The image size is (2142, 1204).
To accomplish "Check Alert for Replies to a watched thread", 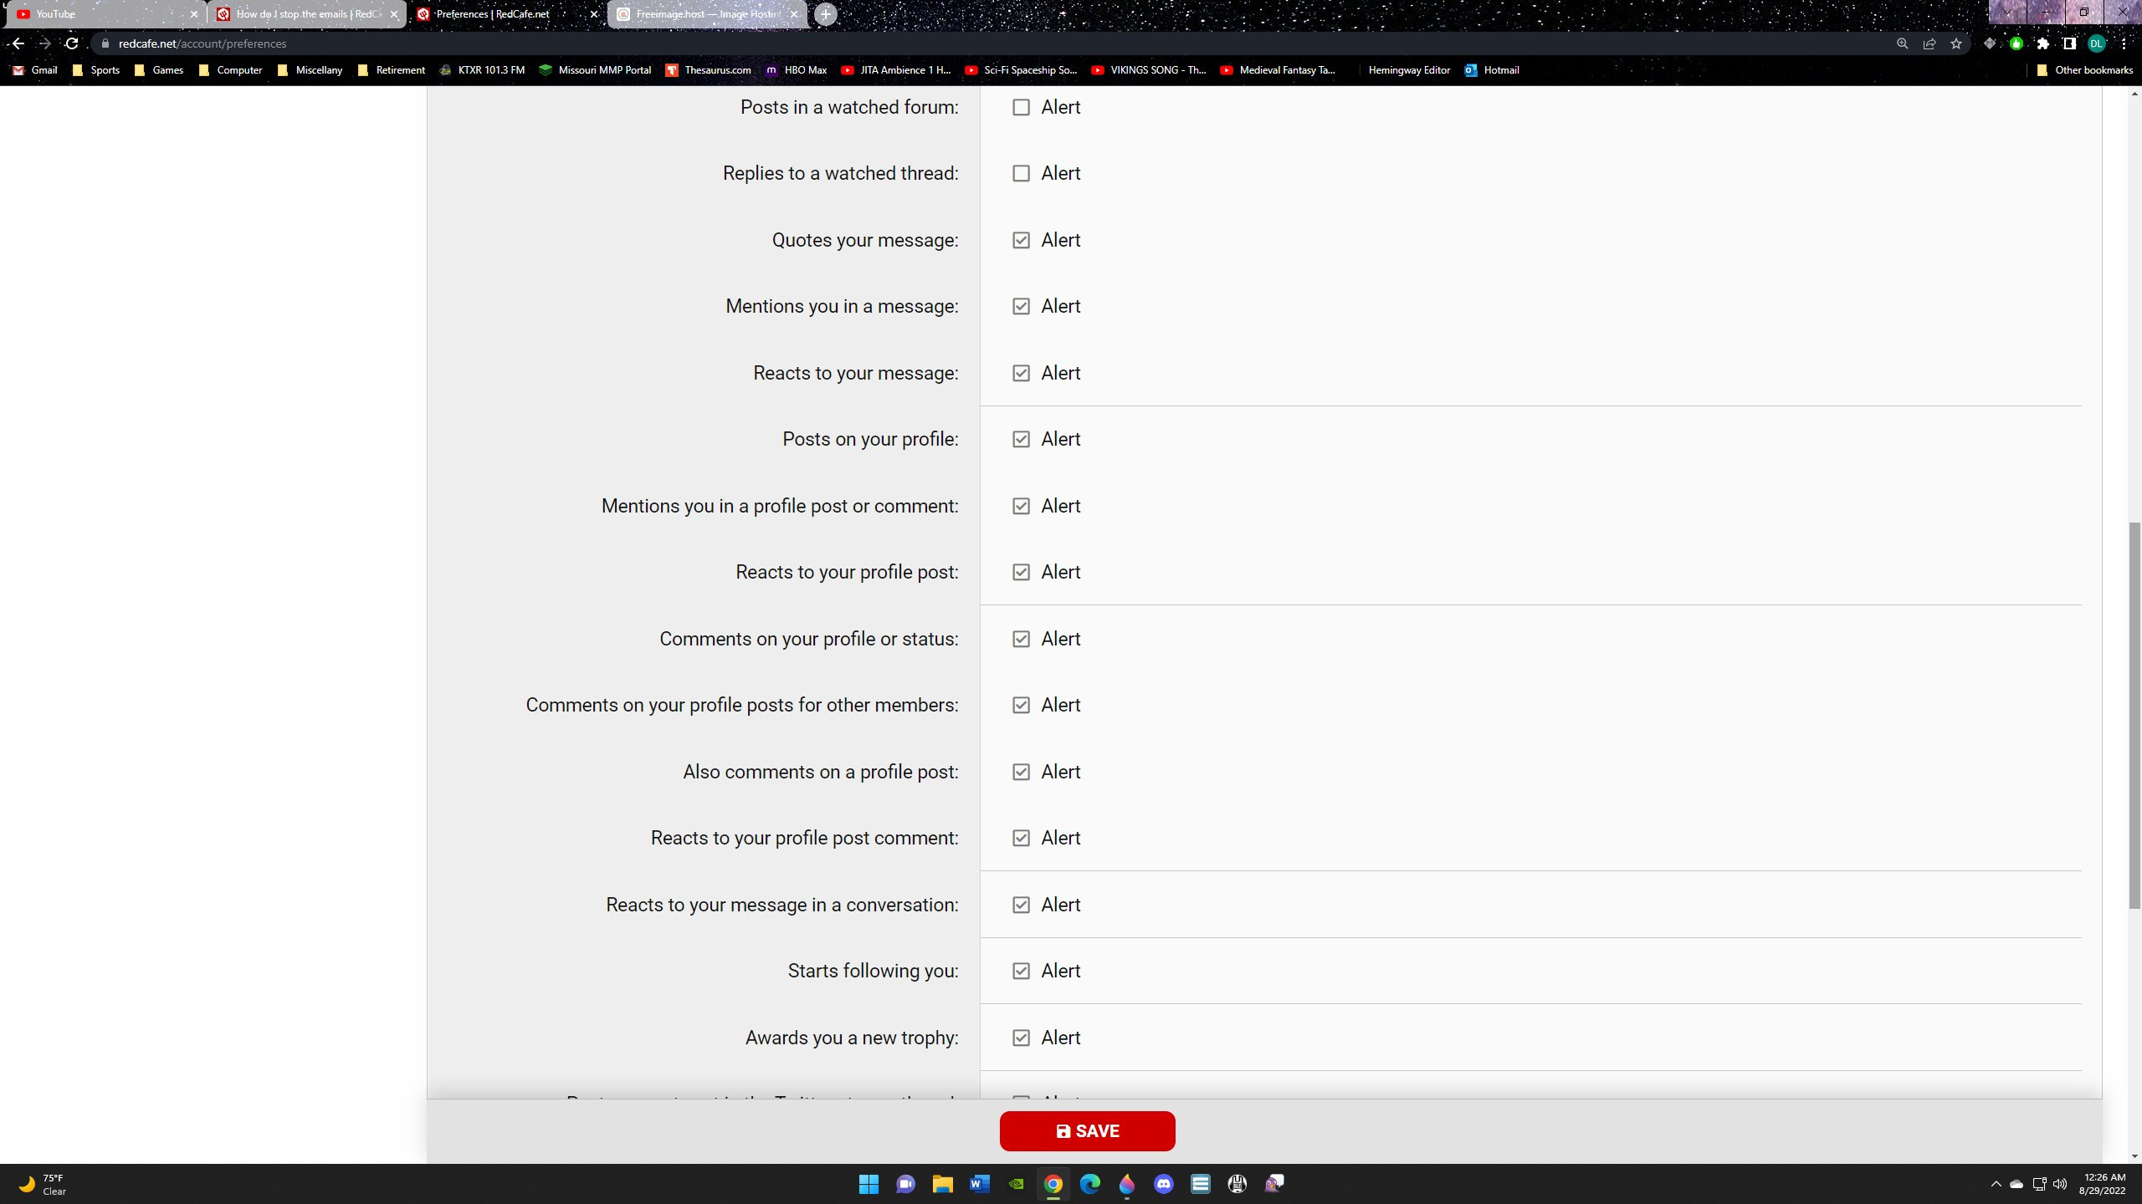I will pos(1021,173).
